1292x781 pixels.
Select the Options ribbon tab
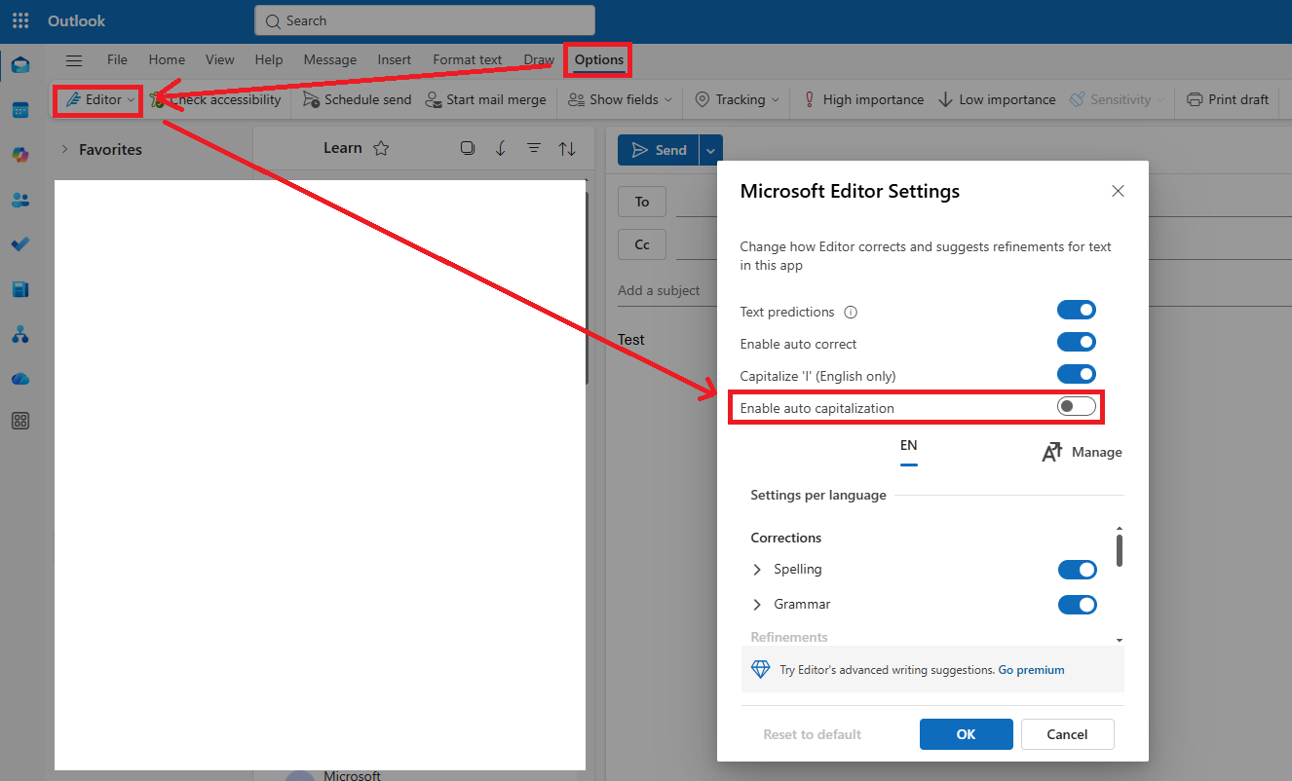pyautogui.click(x=599, y=59)
